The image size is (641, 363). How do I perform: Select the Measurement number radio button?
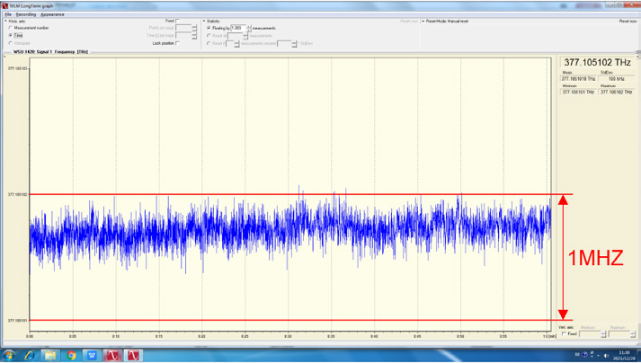[11, 28]
